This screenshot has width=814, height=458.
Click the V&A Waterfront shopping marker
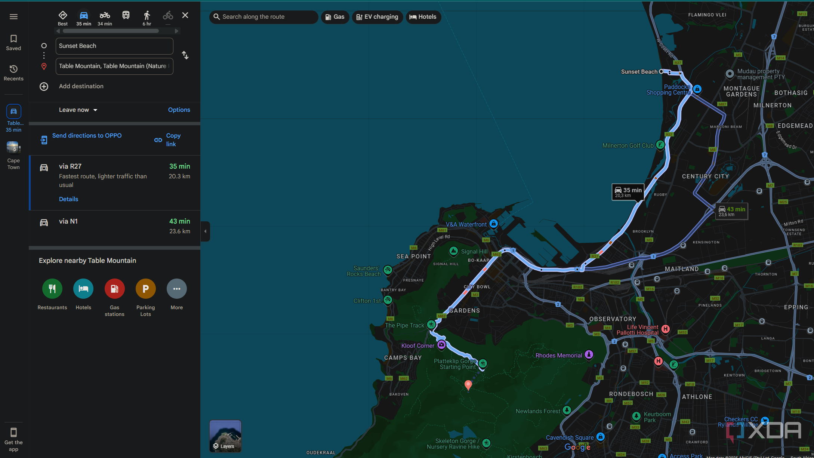[x=493, y=224]
